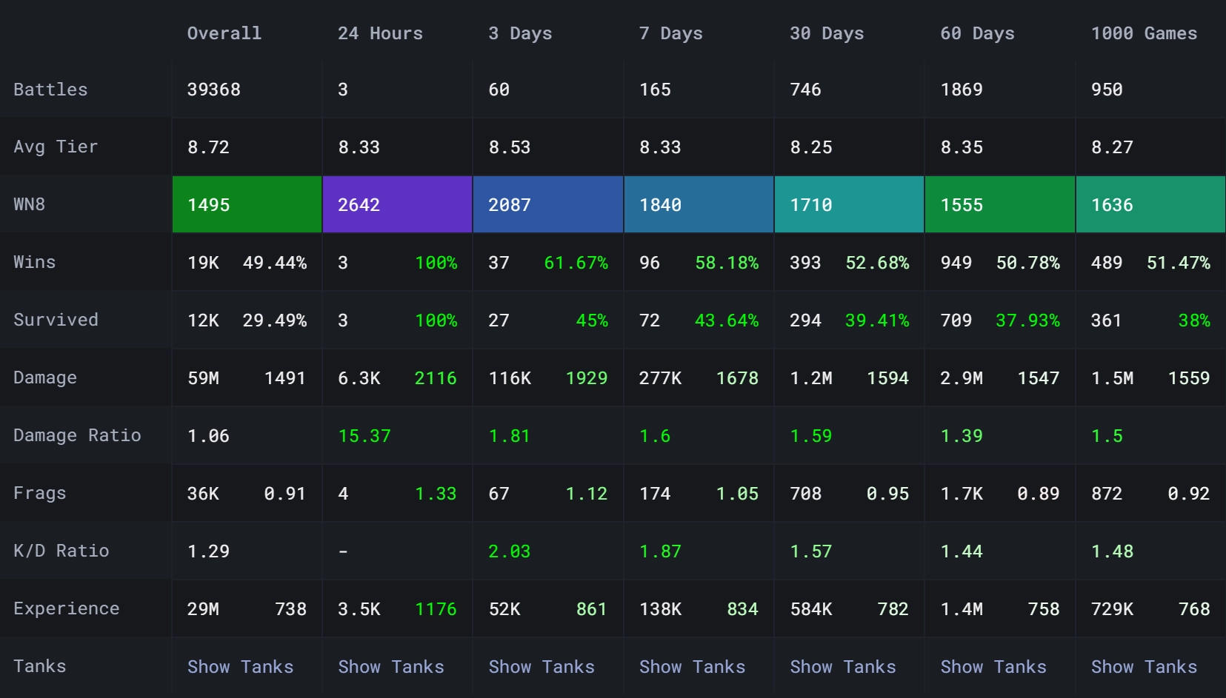Click 24 Hours average damage 2116
The image size is (1226, 698).
(x=436, y=378)
